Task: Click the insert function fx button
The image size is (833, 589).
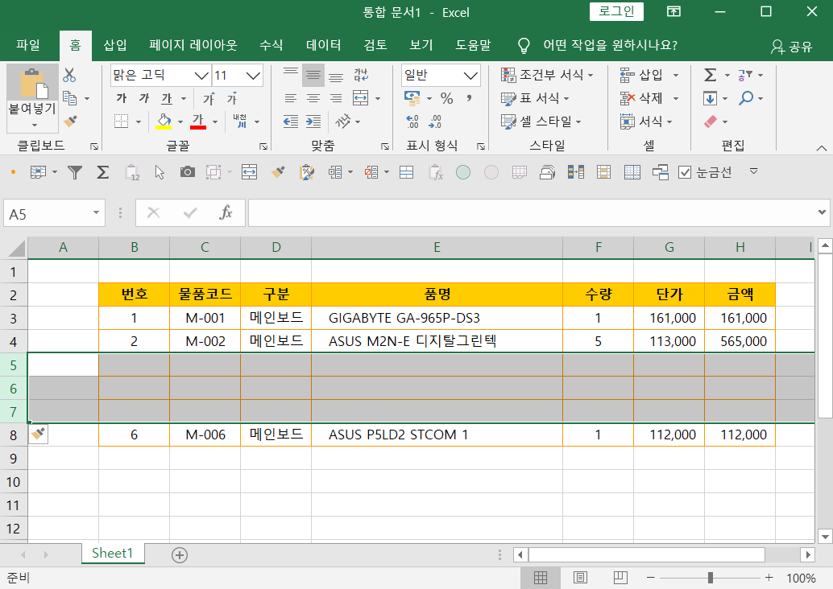Action: [x=226, y=212]
